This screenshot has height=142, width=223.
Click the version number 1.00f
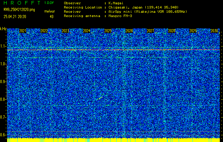pos(49,3)
